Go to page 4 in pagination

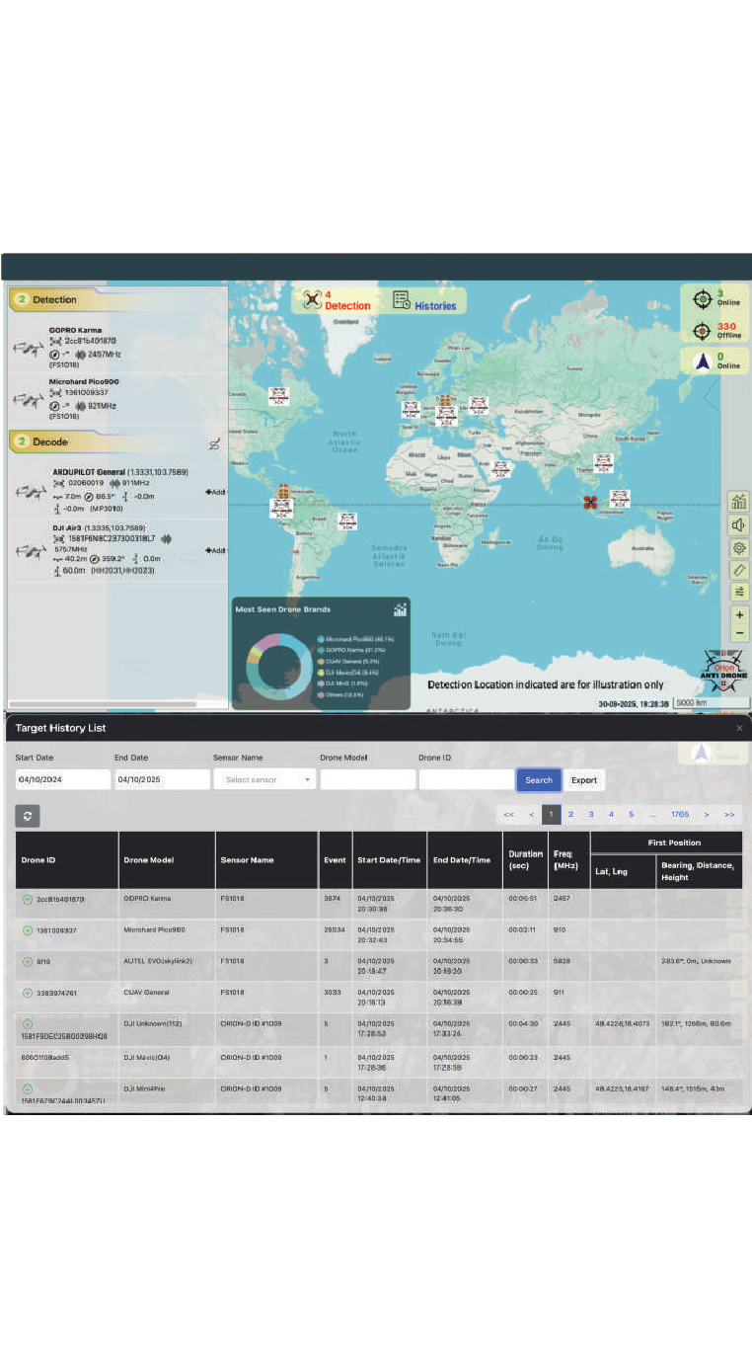pyautogui.click(x=611, y=815)
